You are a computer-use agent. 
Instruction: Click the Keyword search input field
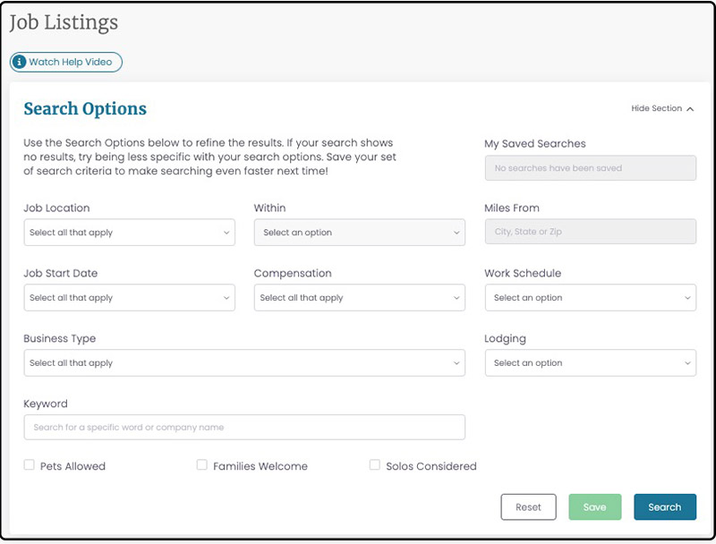click(244, 427)
